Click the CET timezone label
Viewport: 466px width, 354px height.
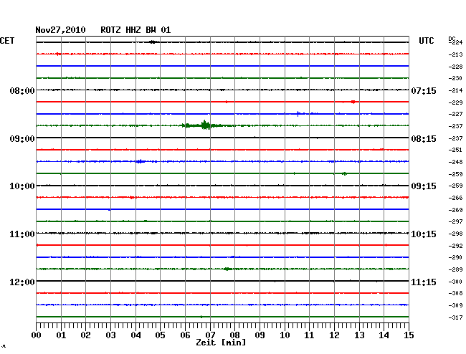[x=7, y=41]
